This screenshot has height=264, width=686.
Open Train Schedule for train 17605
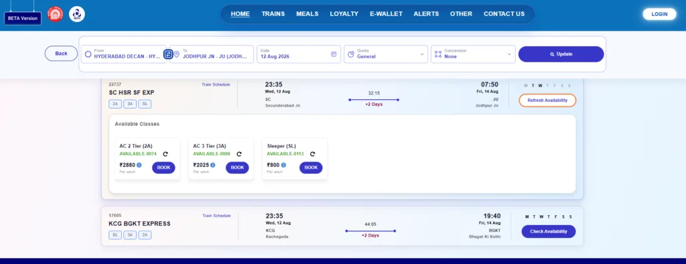click(x=216, y=216)
